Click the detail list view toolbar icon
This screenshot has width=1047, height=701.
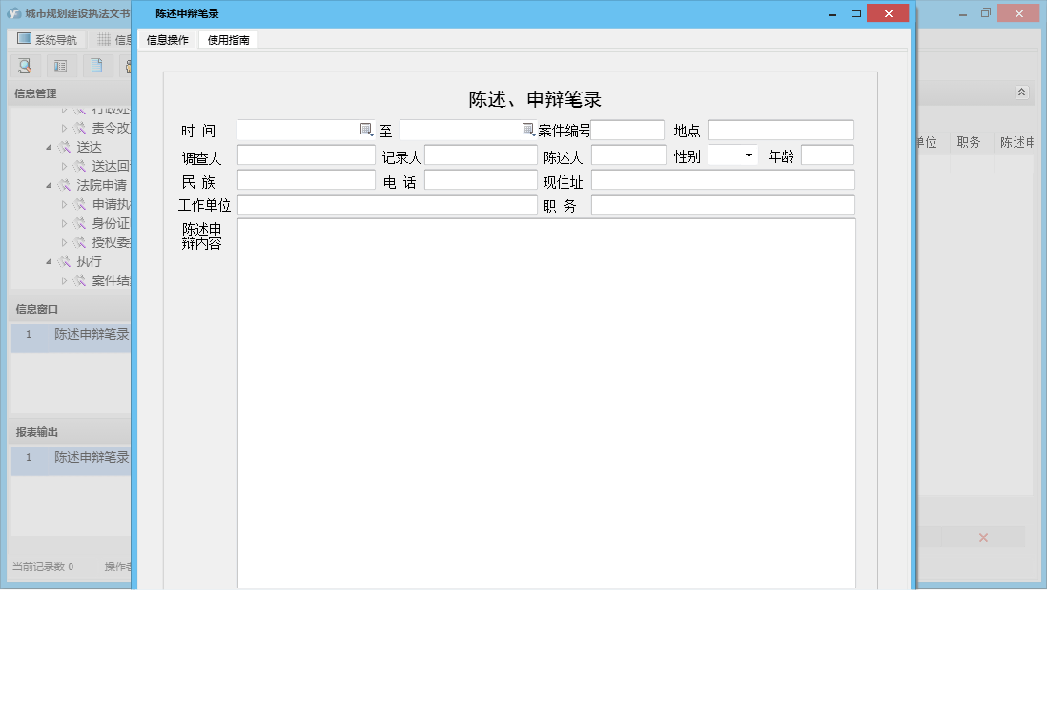tap(59, 66)
